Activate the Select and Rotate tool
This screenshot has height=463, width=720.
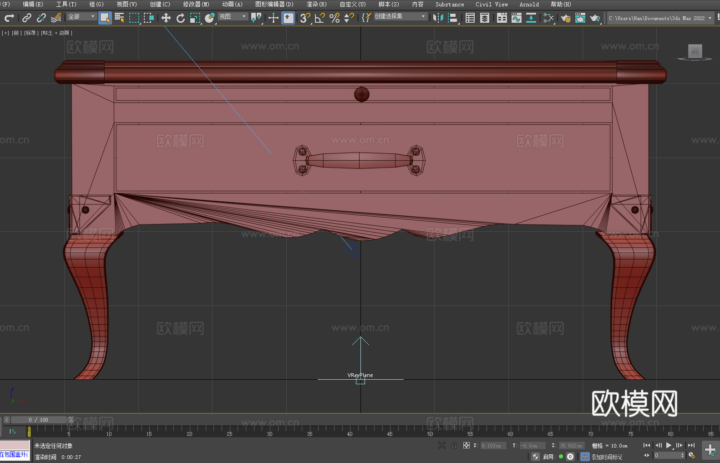click(x=181, y=18)
